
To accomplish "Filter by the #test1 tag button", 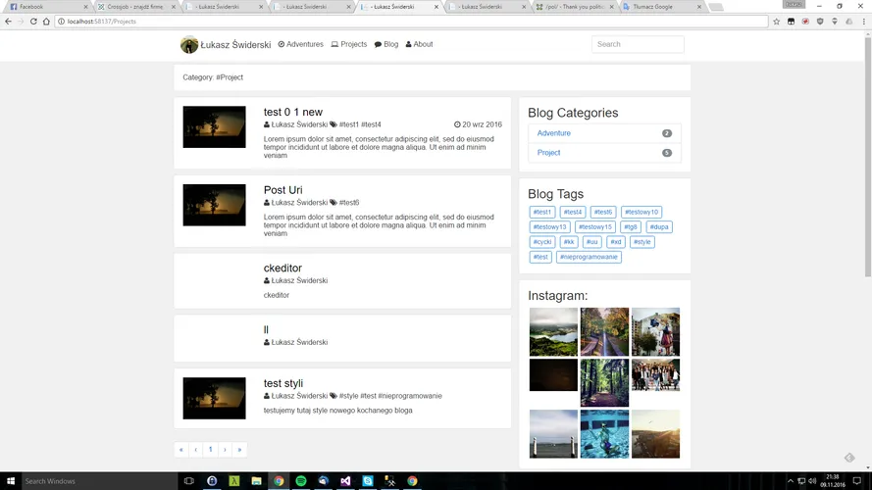I will 541,212.
